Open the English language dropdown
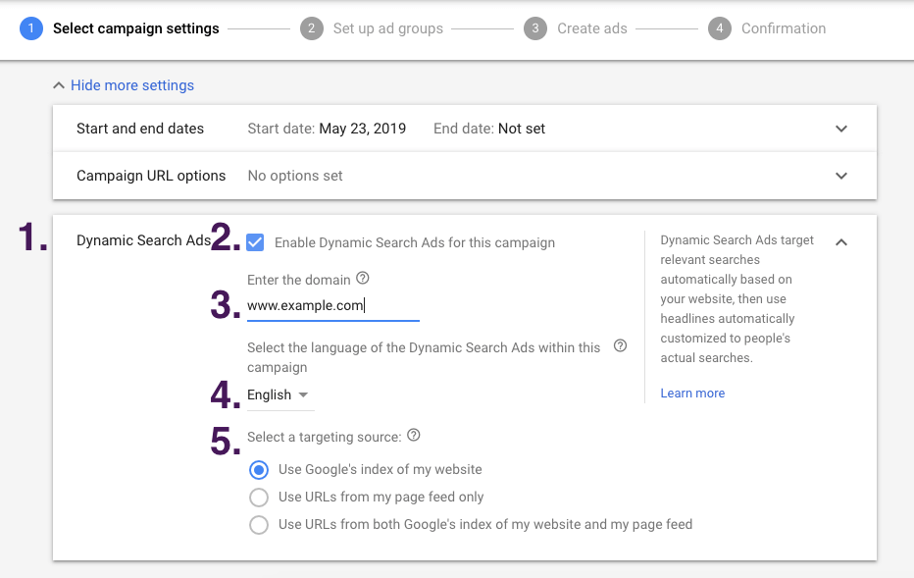 pyautogui.click(x=280, y=394)
